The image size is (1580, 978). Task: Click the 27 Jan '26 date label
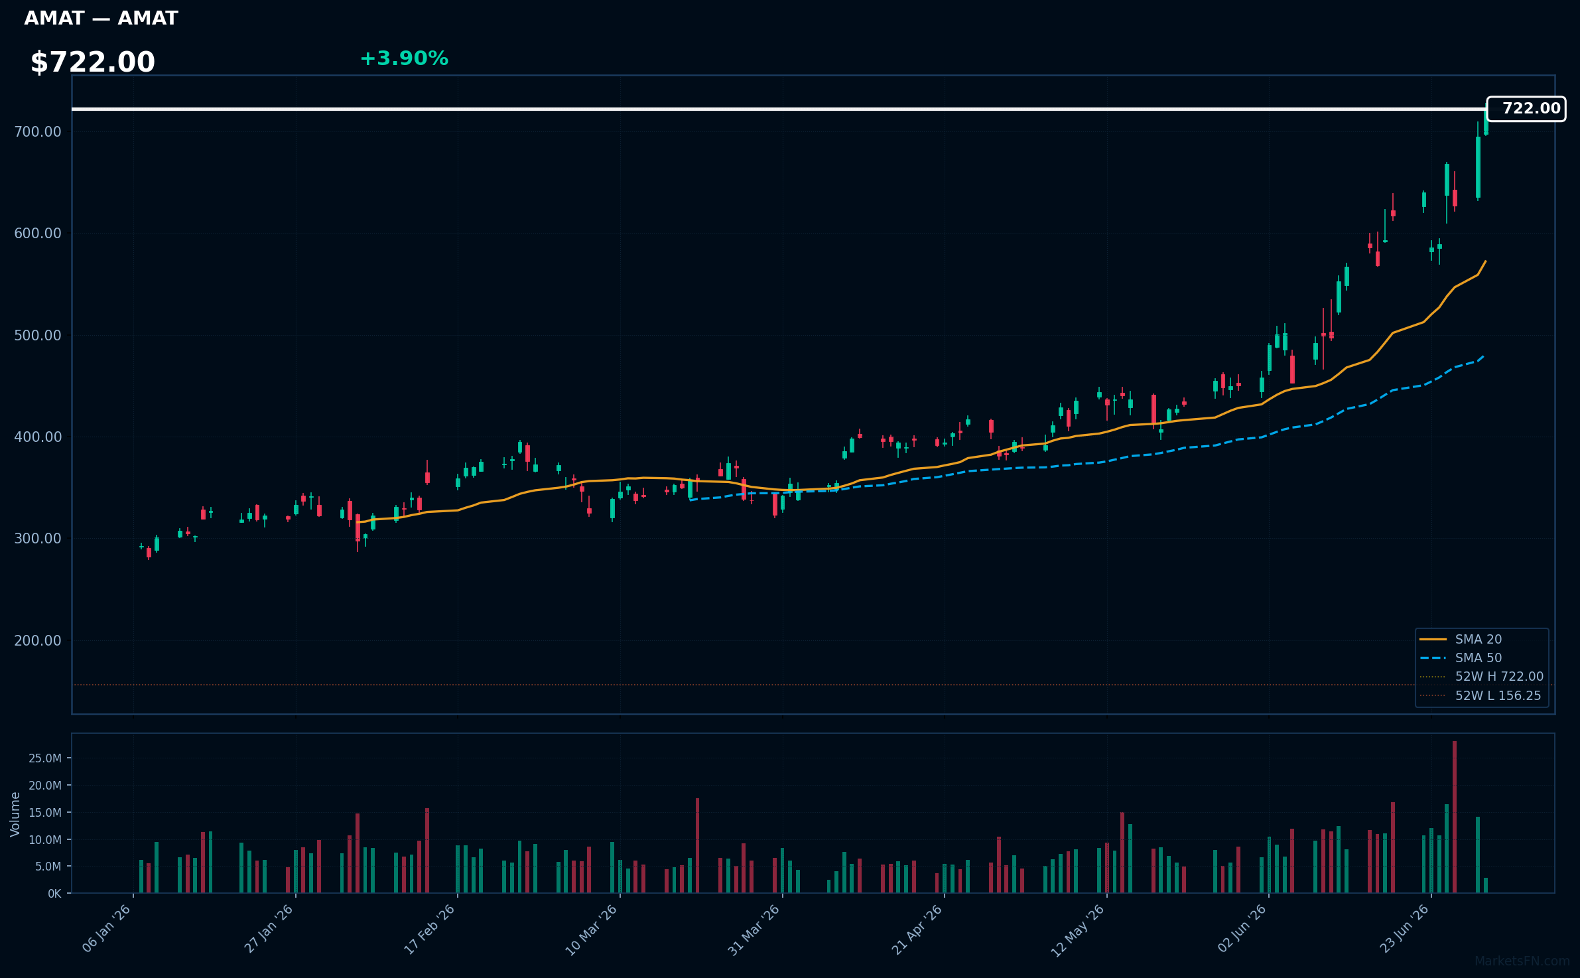[x=269, y=929]
